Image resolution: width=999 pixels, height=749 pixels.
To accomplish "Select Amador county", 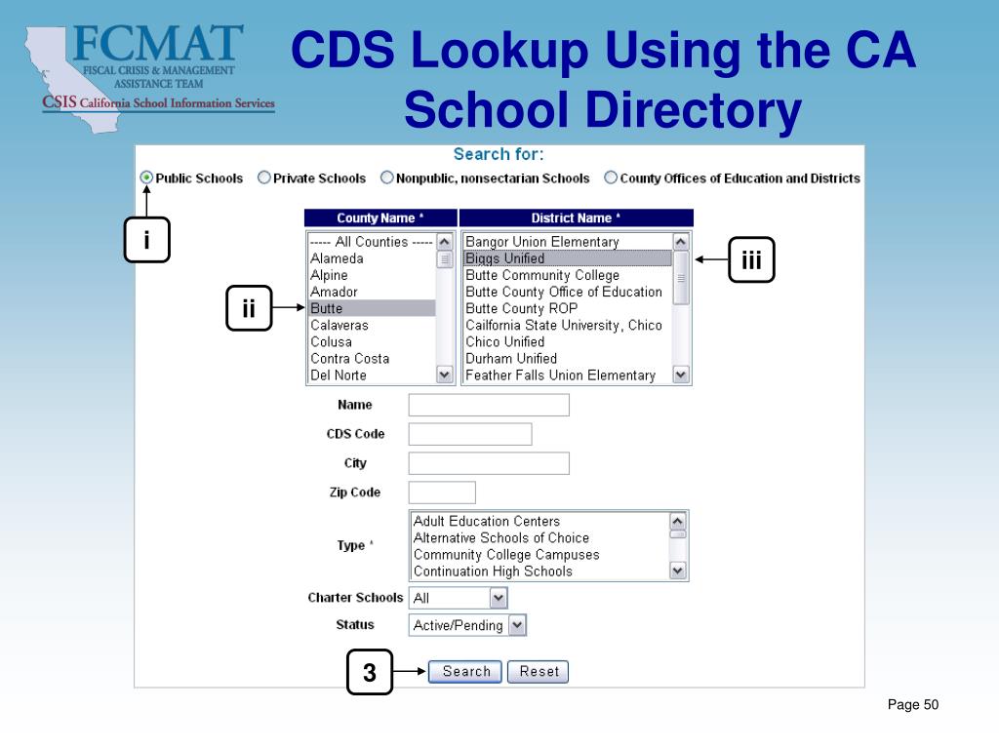I will coord(372,292).
